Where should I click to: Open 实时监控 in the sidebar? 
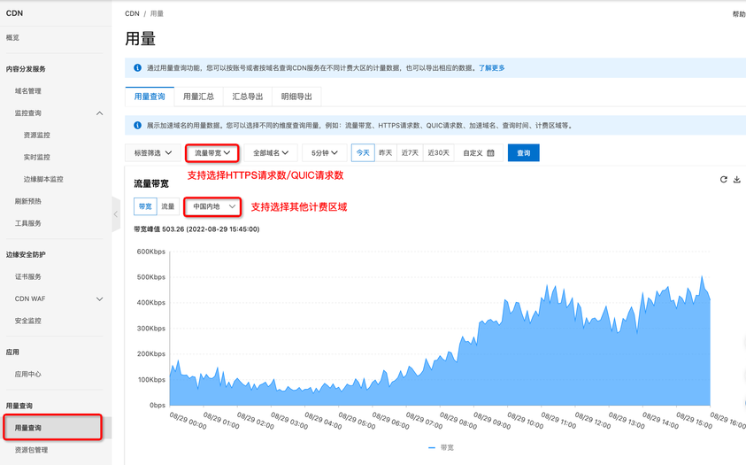(x=36, y=157)
